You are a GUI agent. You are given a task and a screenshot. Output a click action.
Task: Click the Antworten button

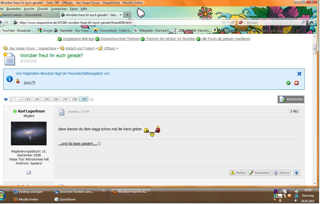point(291,99)
